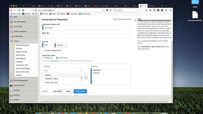Go back with the browser back arrow
This screenshot has height=114, width=203.
11,10
